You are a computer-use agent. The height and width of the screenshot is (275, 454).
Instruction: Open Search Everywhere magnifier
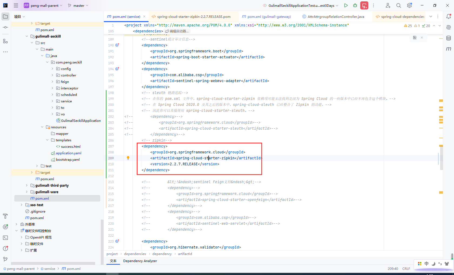point(399,5)
